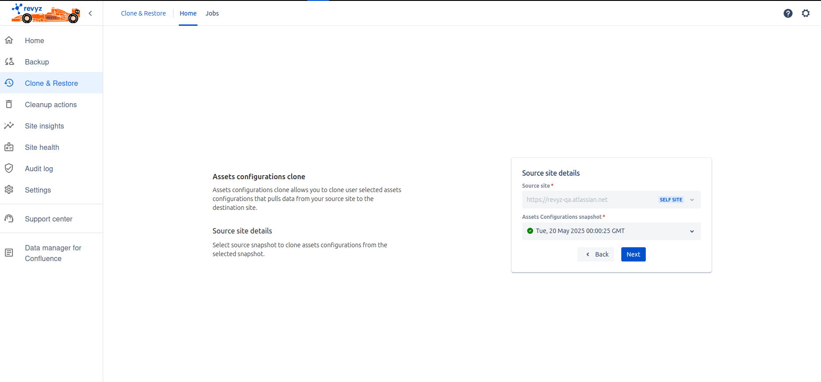Screen dimensions: 821x382
Task: Click the Audit log shield icon
Action: [x=9, y=169]
